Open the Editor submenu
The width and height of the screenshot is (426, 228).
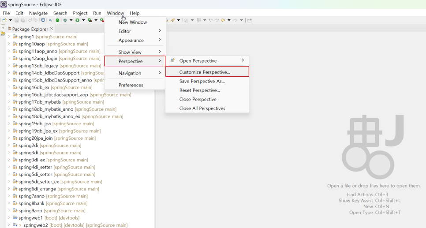point(135,31)
